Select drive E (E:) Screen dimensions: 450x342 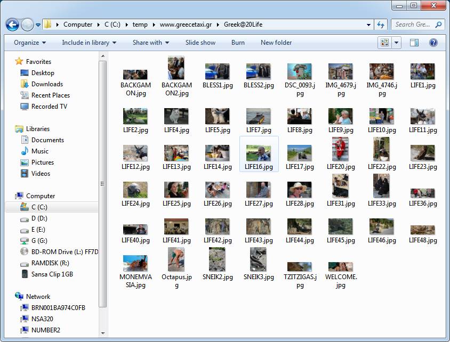pos(38,230)
